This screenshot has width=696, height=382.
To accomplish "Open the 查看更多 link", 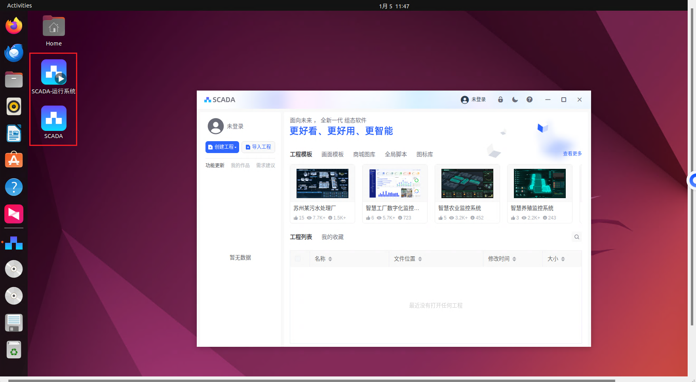I will click(572, 153).
